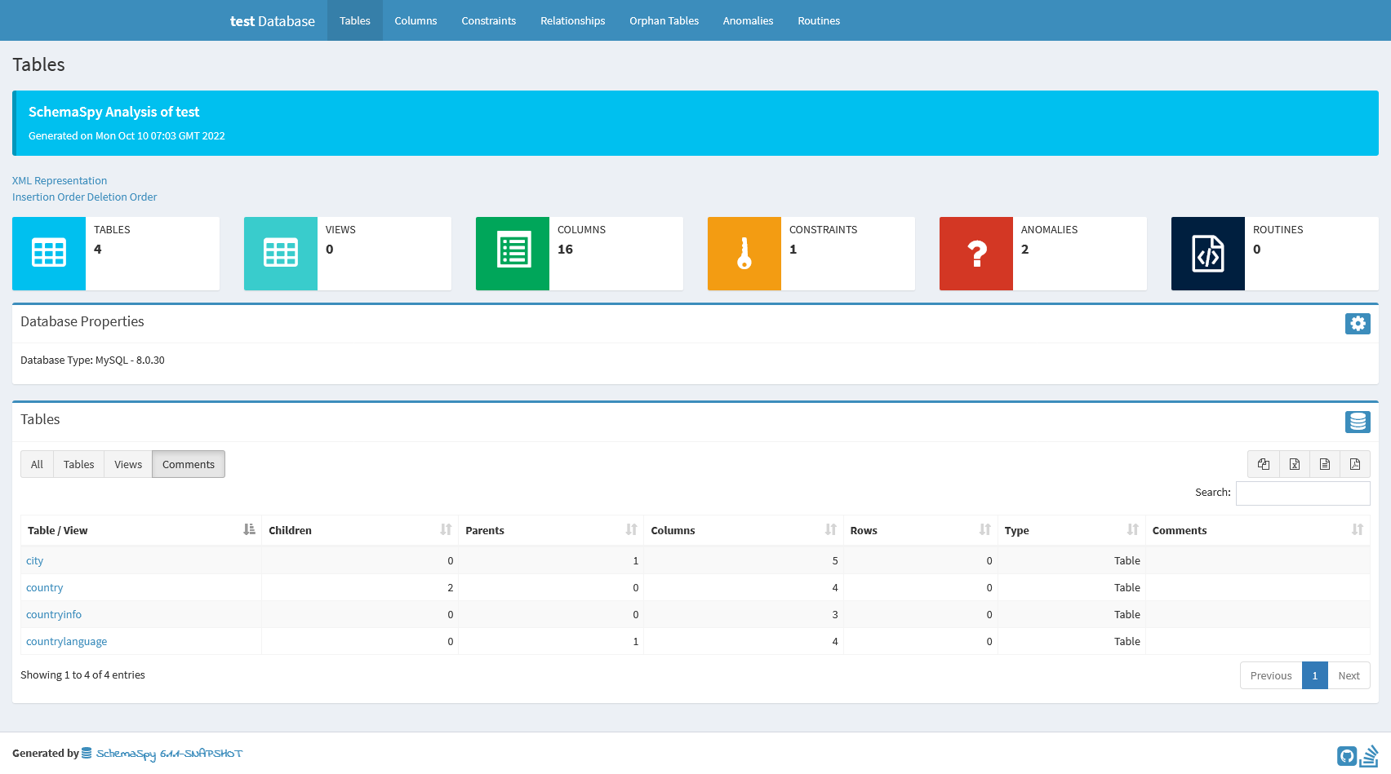Screen dimensions: 1391x774
Task: Export table as PDF file
Action: pyautogui.click(x=1354, y=464)
